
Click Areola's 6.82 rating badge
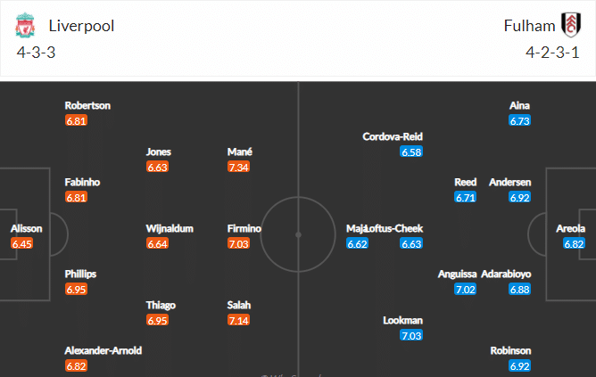(574, 243)
